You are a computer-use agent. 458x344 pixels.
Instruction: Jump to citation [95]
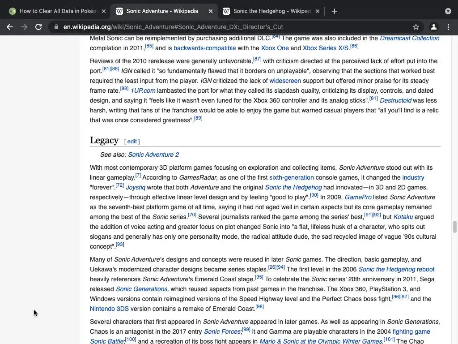(x=259, y=277)
